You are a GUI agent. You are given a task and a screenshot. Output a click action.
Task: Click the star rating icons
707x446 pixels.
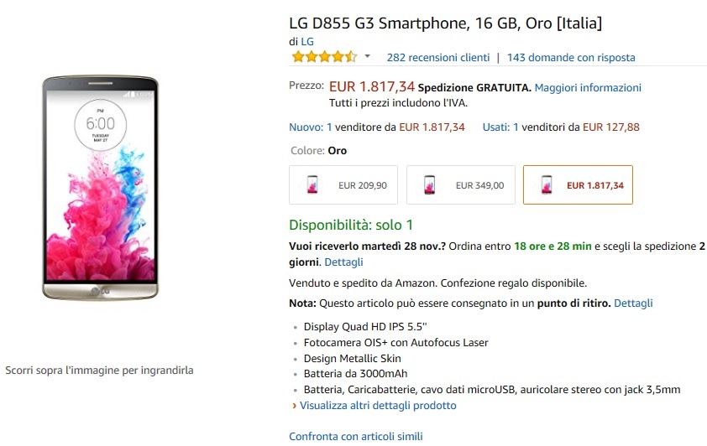pos(324,57)
